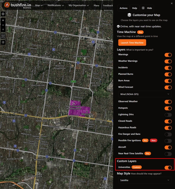Click the Pro badge next to Time Machine

140,32
